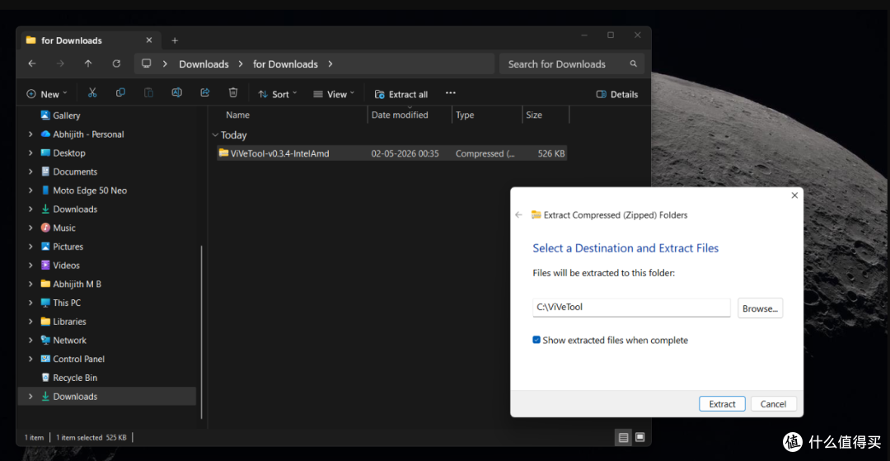The image size is (890, 461).
Task: Click the Rename icon in toolbar
Action: point(177,93)
